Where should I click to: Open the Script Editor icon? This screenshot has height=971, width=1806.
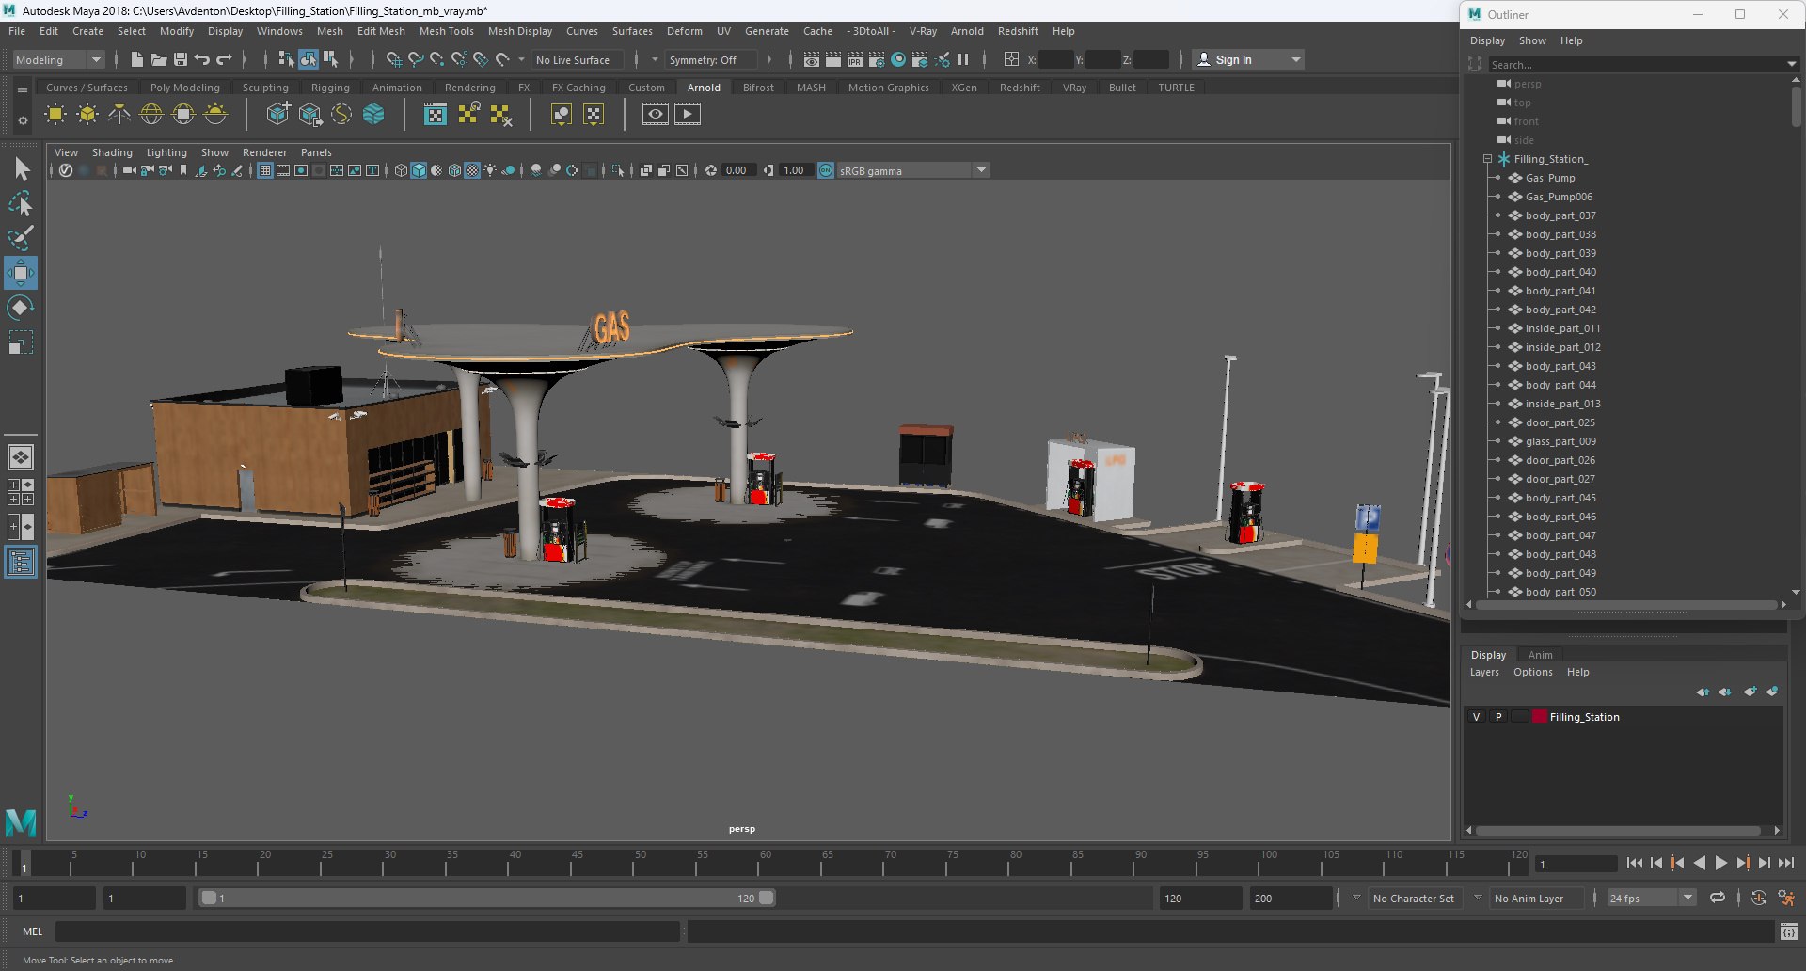coord(1788,931)
